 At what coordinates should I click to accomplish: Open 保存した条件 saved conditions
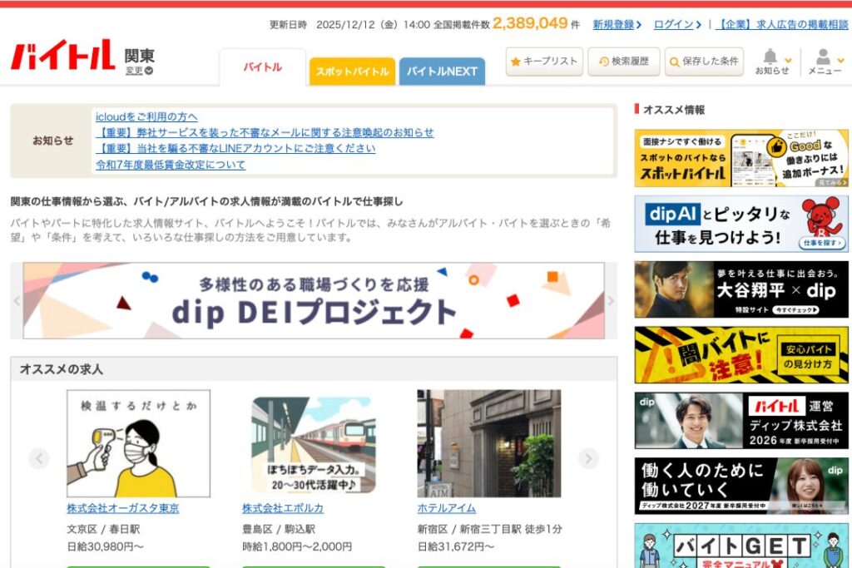point(703,62)
